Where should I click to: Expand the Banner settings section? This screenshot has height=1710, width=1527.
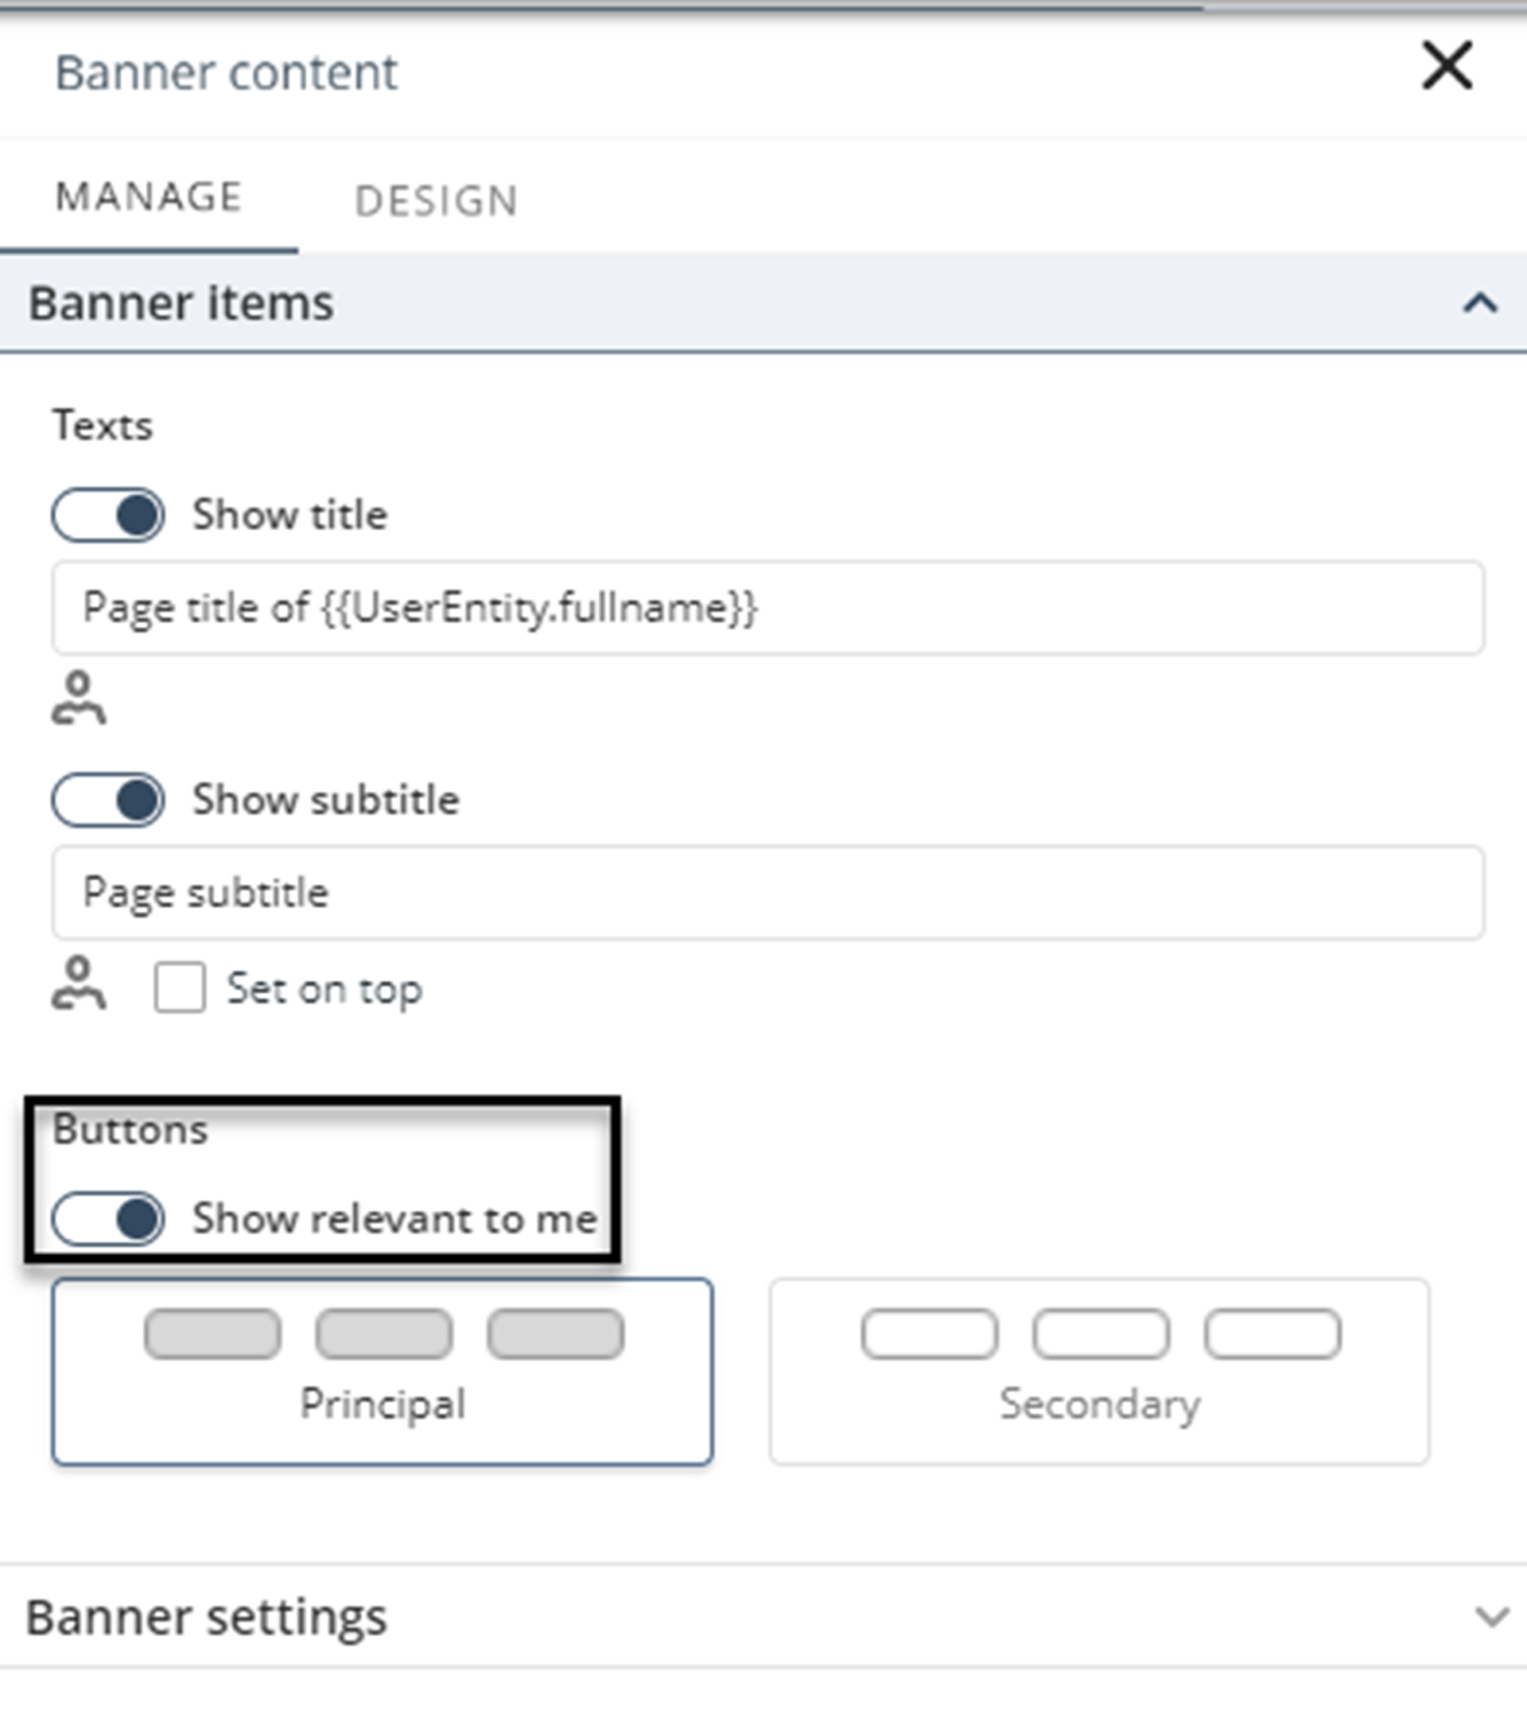click(1492, 1616)
